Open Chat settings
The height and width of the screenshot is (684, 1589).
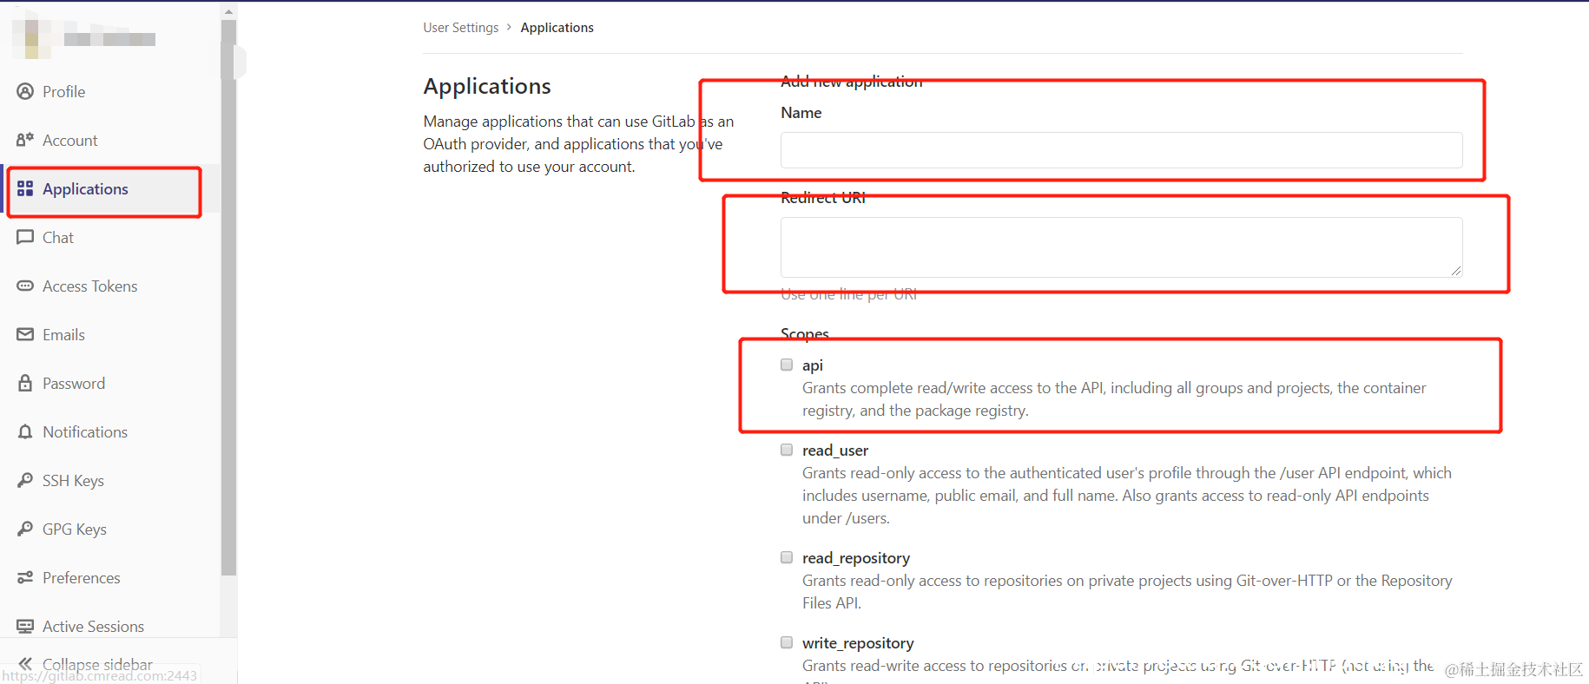(x=57, y=238)
